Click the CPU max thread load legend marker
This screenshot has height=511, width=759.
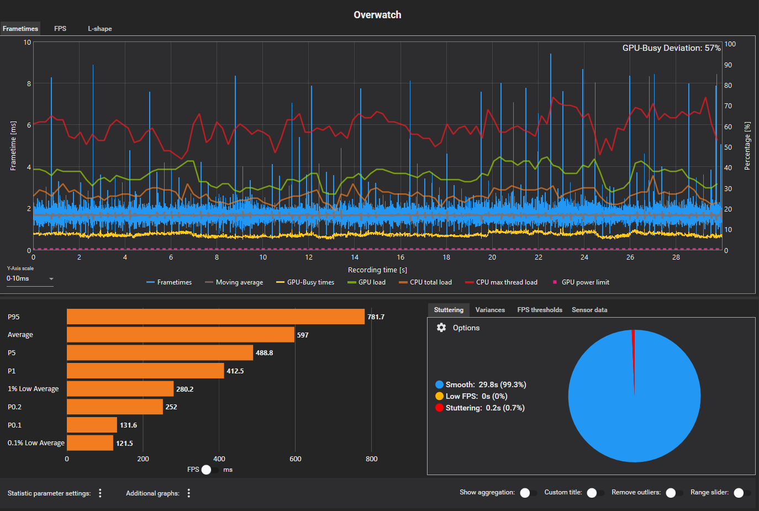(469, 282)
